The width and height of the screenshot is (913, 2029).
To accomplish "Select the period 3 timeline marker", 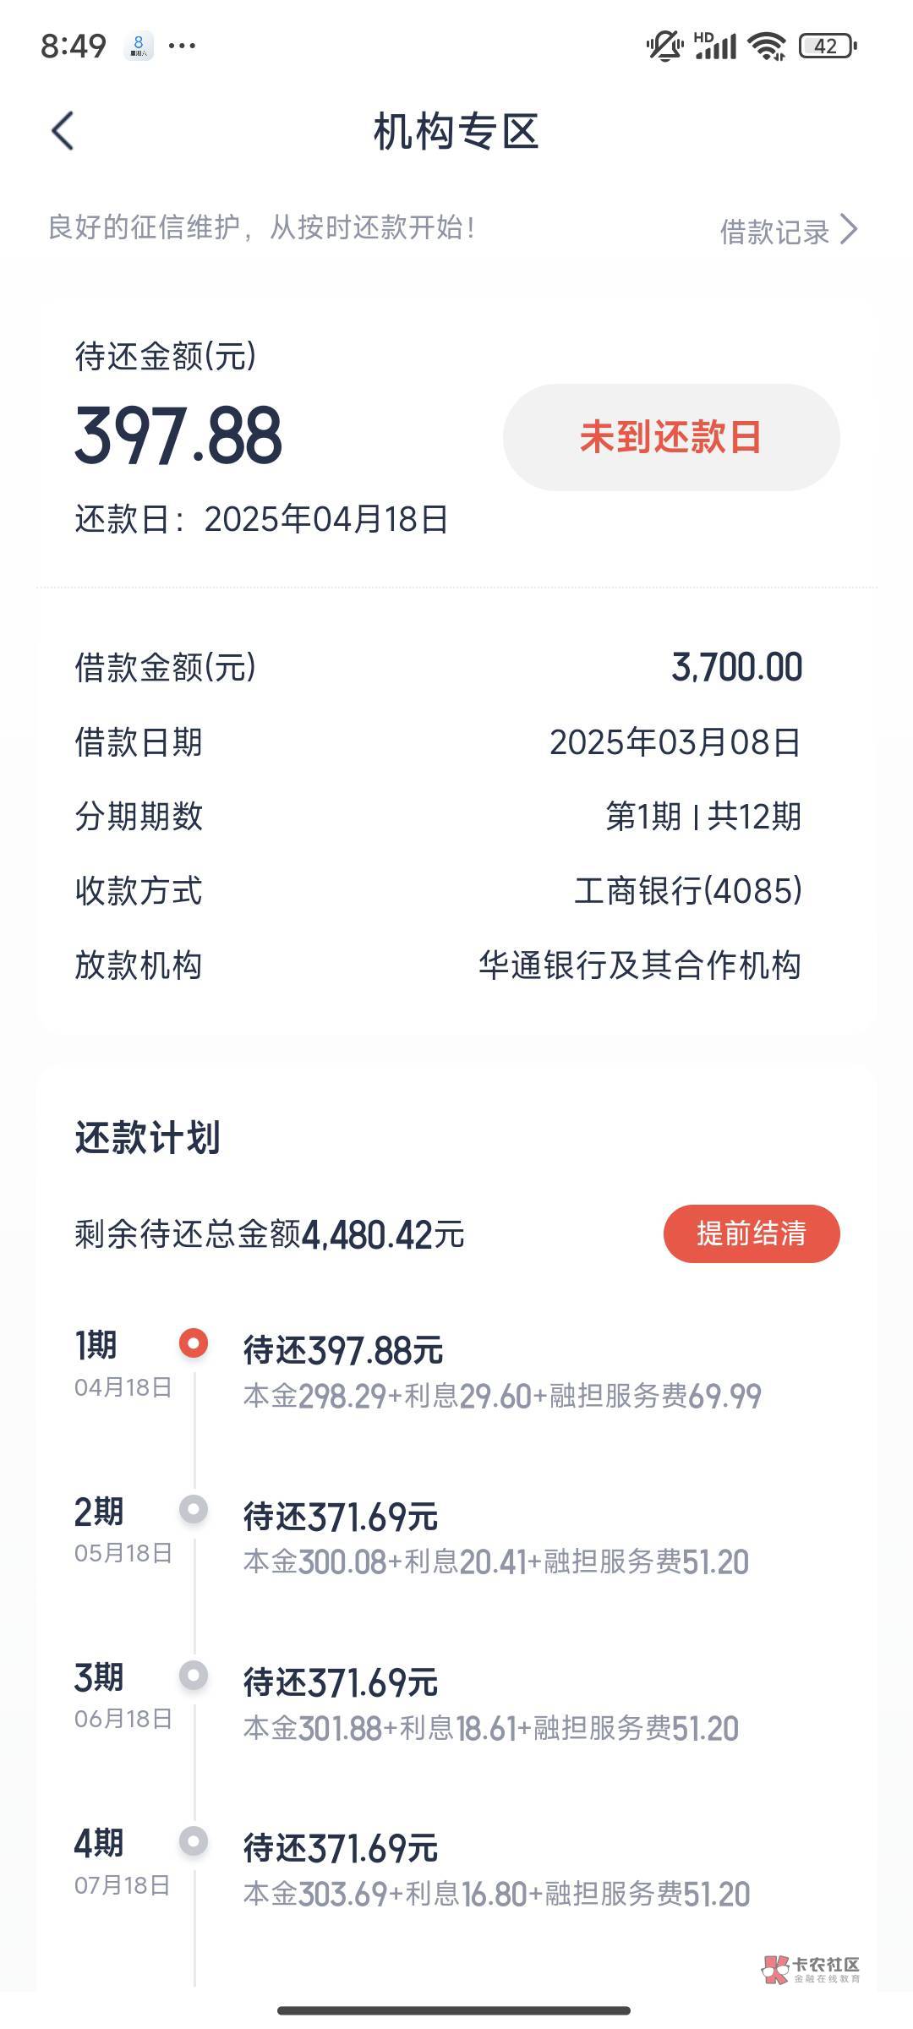I will point(194,1675).
